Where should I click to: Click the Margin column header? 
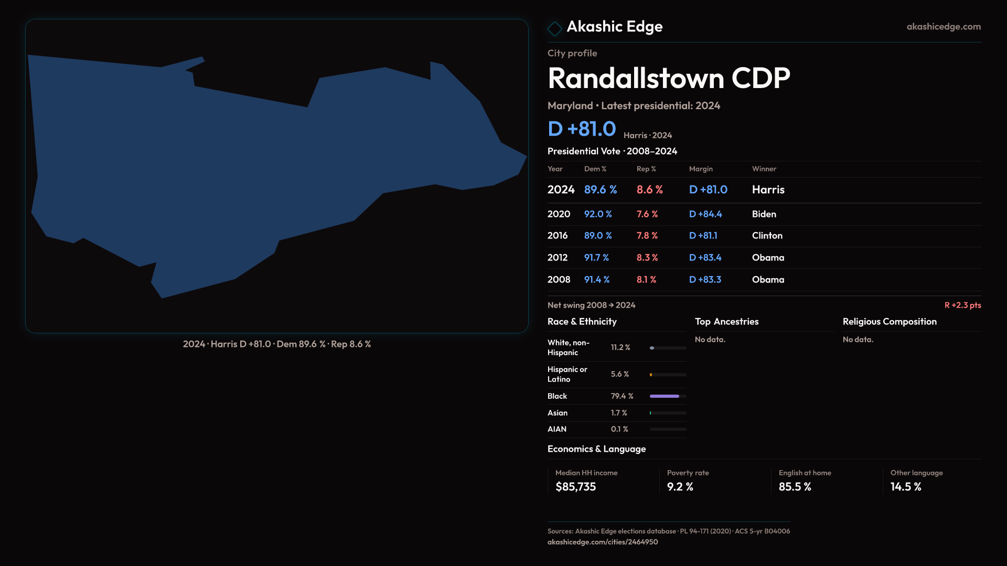[701, 169]
